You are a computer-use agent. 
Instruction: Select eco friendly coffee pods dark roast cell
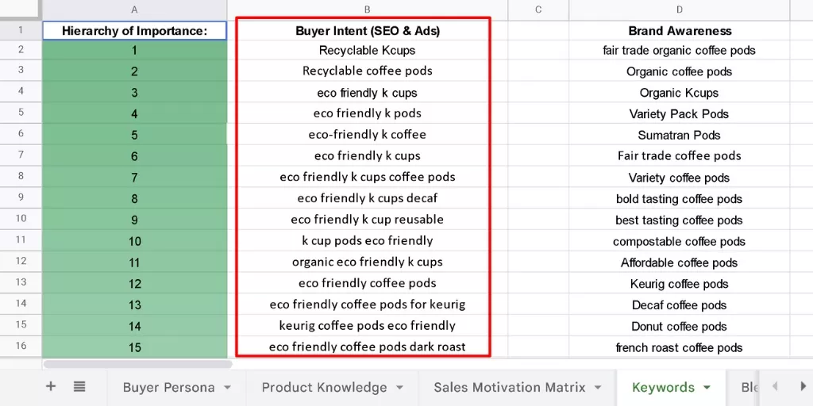pyautogui.click(x=367, y=347)
